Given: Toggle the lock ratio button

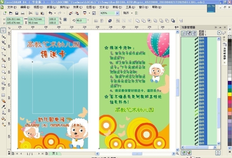Looking at the screenshot, I should tap(65, 19).
